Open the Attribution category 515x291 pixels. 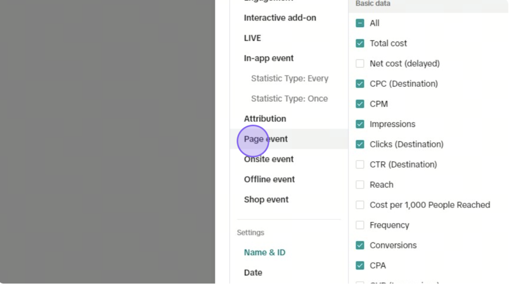265,119
